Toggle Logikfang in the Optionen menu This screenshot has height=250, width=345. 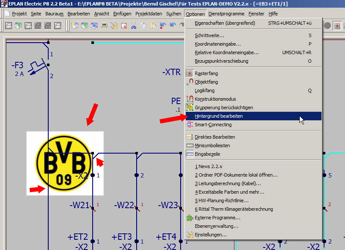(x=254, y=90)
